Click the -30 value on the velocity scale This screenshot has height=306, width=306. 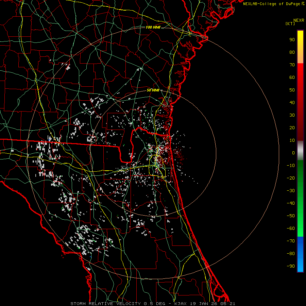tap(291, 191)
